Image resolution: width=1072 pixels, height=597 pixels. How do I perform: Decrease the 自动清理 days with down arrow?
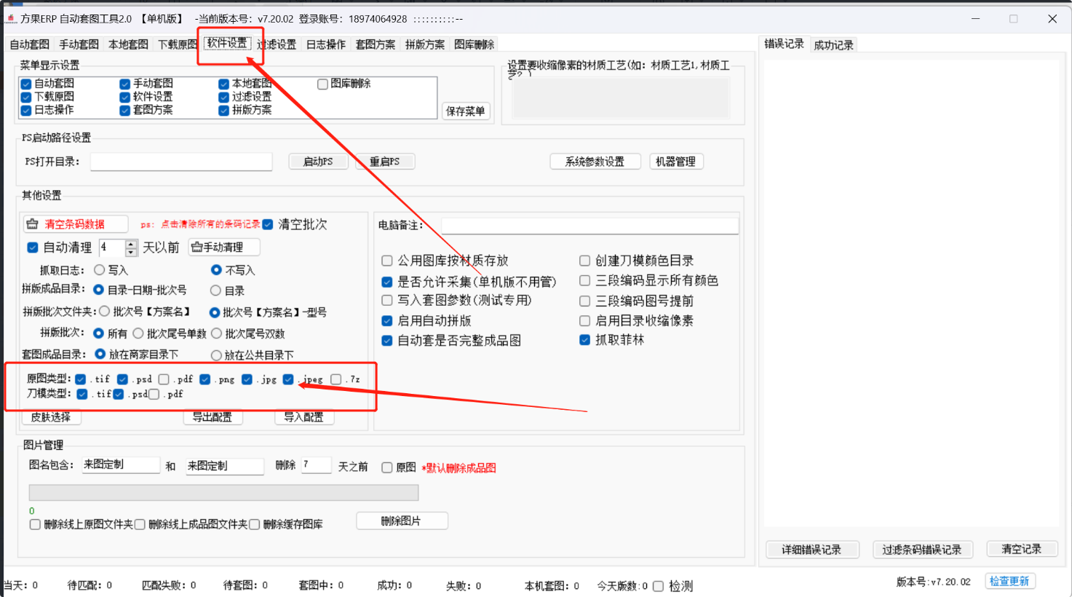(x=131, y=252)
